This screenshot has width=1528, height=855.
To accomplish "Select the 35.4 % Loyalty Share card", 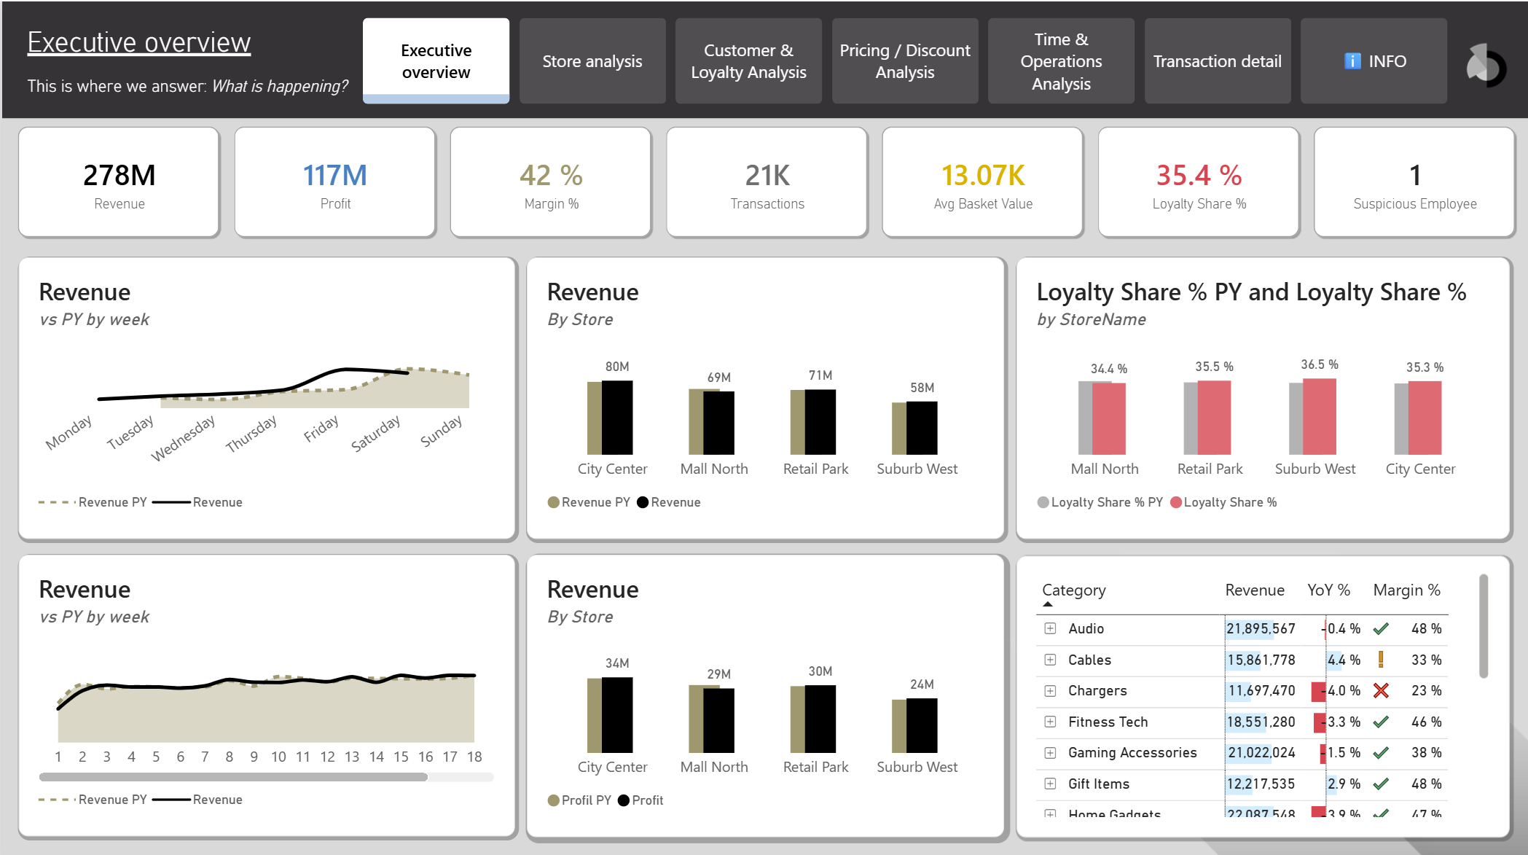I will pyautogui.click(x=1199, y=182).
